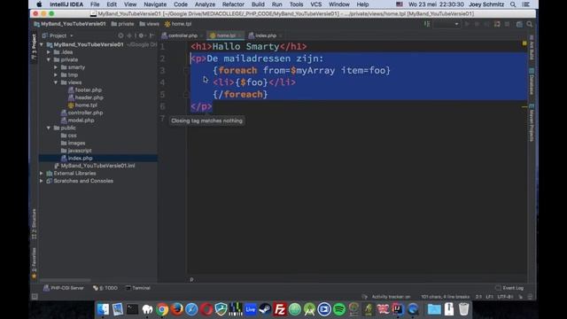Toggle the Favorites side tool tab
Viewport: 567px width, 319px height.
pos(34,262)
